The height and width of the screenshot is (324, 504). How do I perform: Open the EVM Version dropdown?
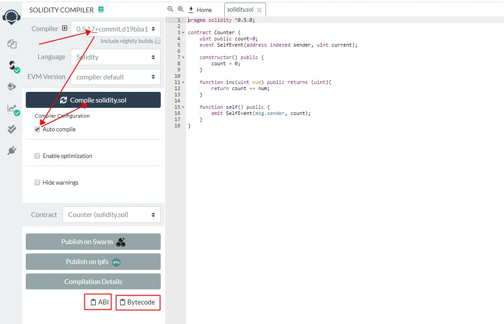115,77
